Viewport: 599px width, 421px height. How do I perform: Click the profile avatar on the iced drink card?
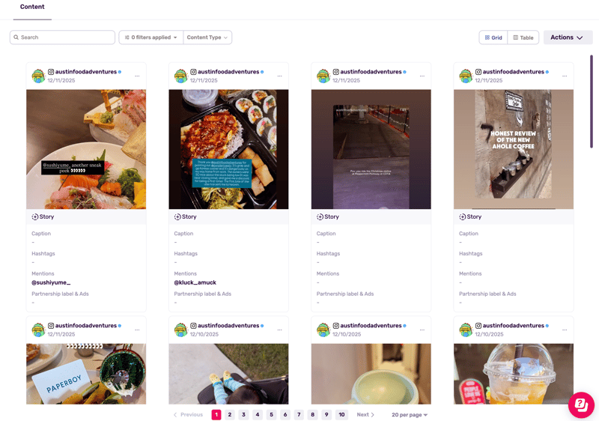pos(466,330)
